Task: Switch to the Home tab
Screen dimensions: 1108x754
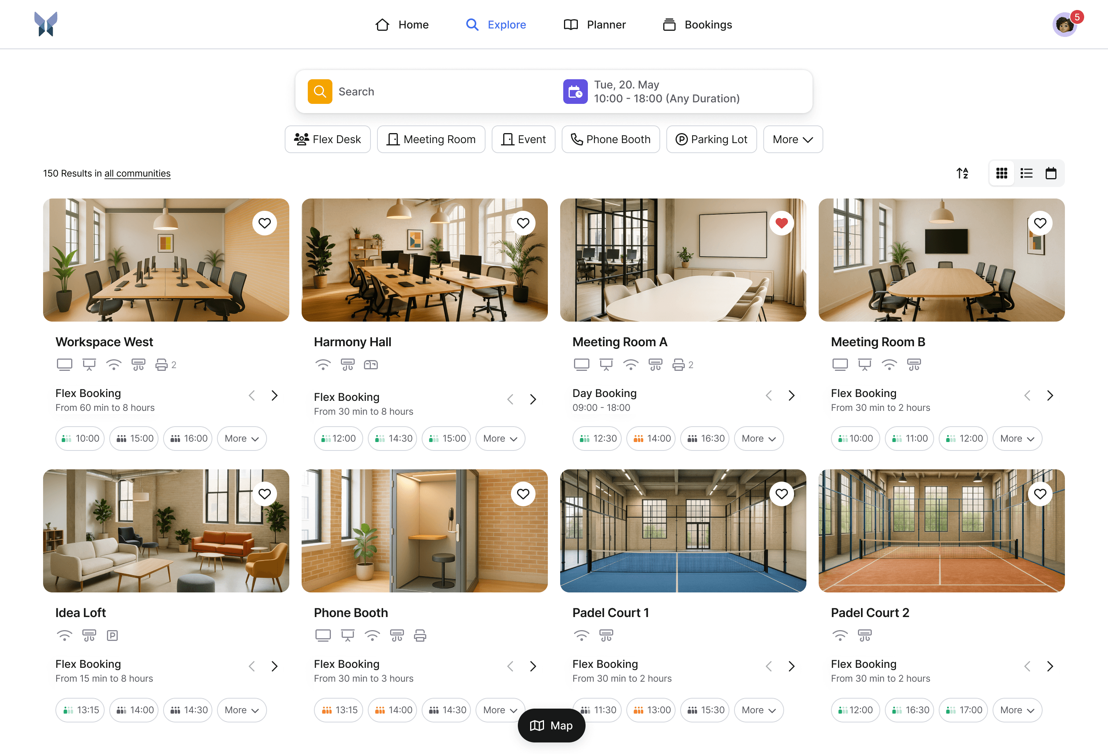Action: [x=402, y=24]
